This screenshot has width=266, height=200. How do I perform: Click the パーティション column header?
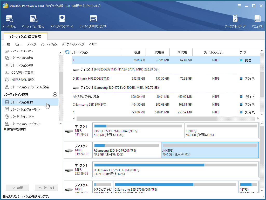point(97,52)
